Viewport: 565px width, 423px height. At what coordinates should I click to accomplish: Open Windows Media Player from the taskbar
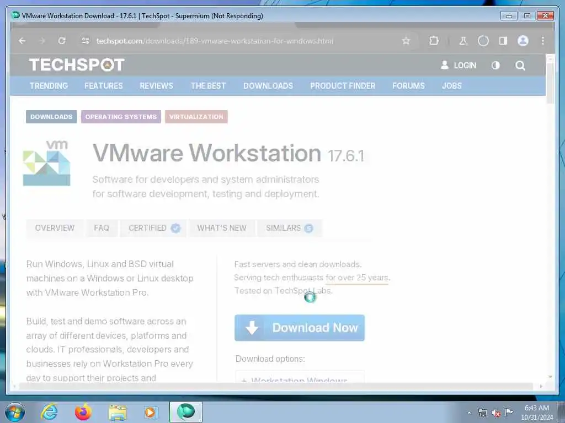tap(151, 412)
